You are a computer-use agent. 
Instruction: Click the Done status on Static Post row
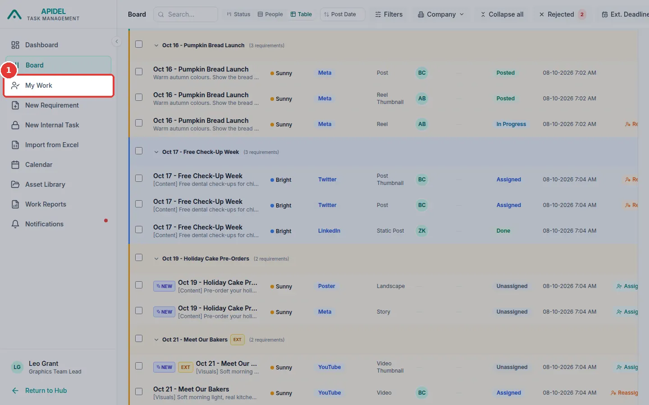(x=503, y=231)
